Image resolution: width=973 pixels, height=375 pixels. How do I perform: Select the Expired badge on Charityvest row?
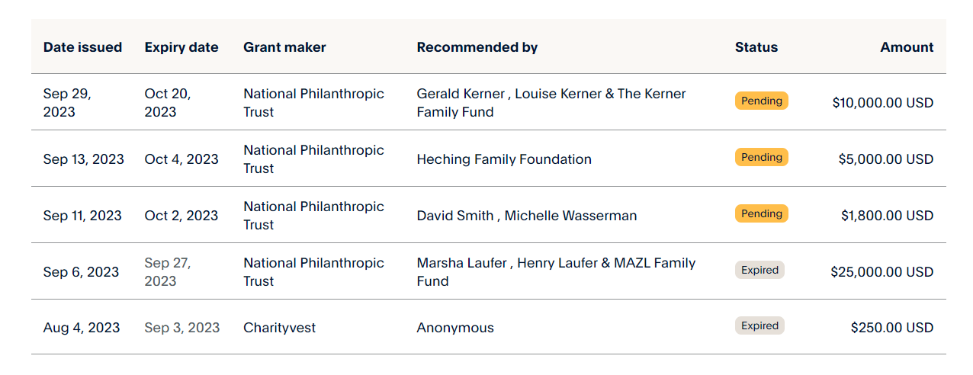click(759, 325)
